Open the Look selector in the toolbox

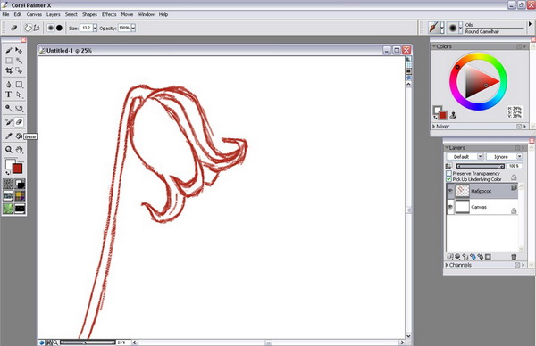tap(8, 208)
